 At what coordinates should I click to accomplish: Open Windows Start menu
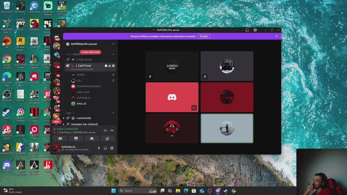(114, 191)
